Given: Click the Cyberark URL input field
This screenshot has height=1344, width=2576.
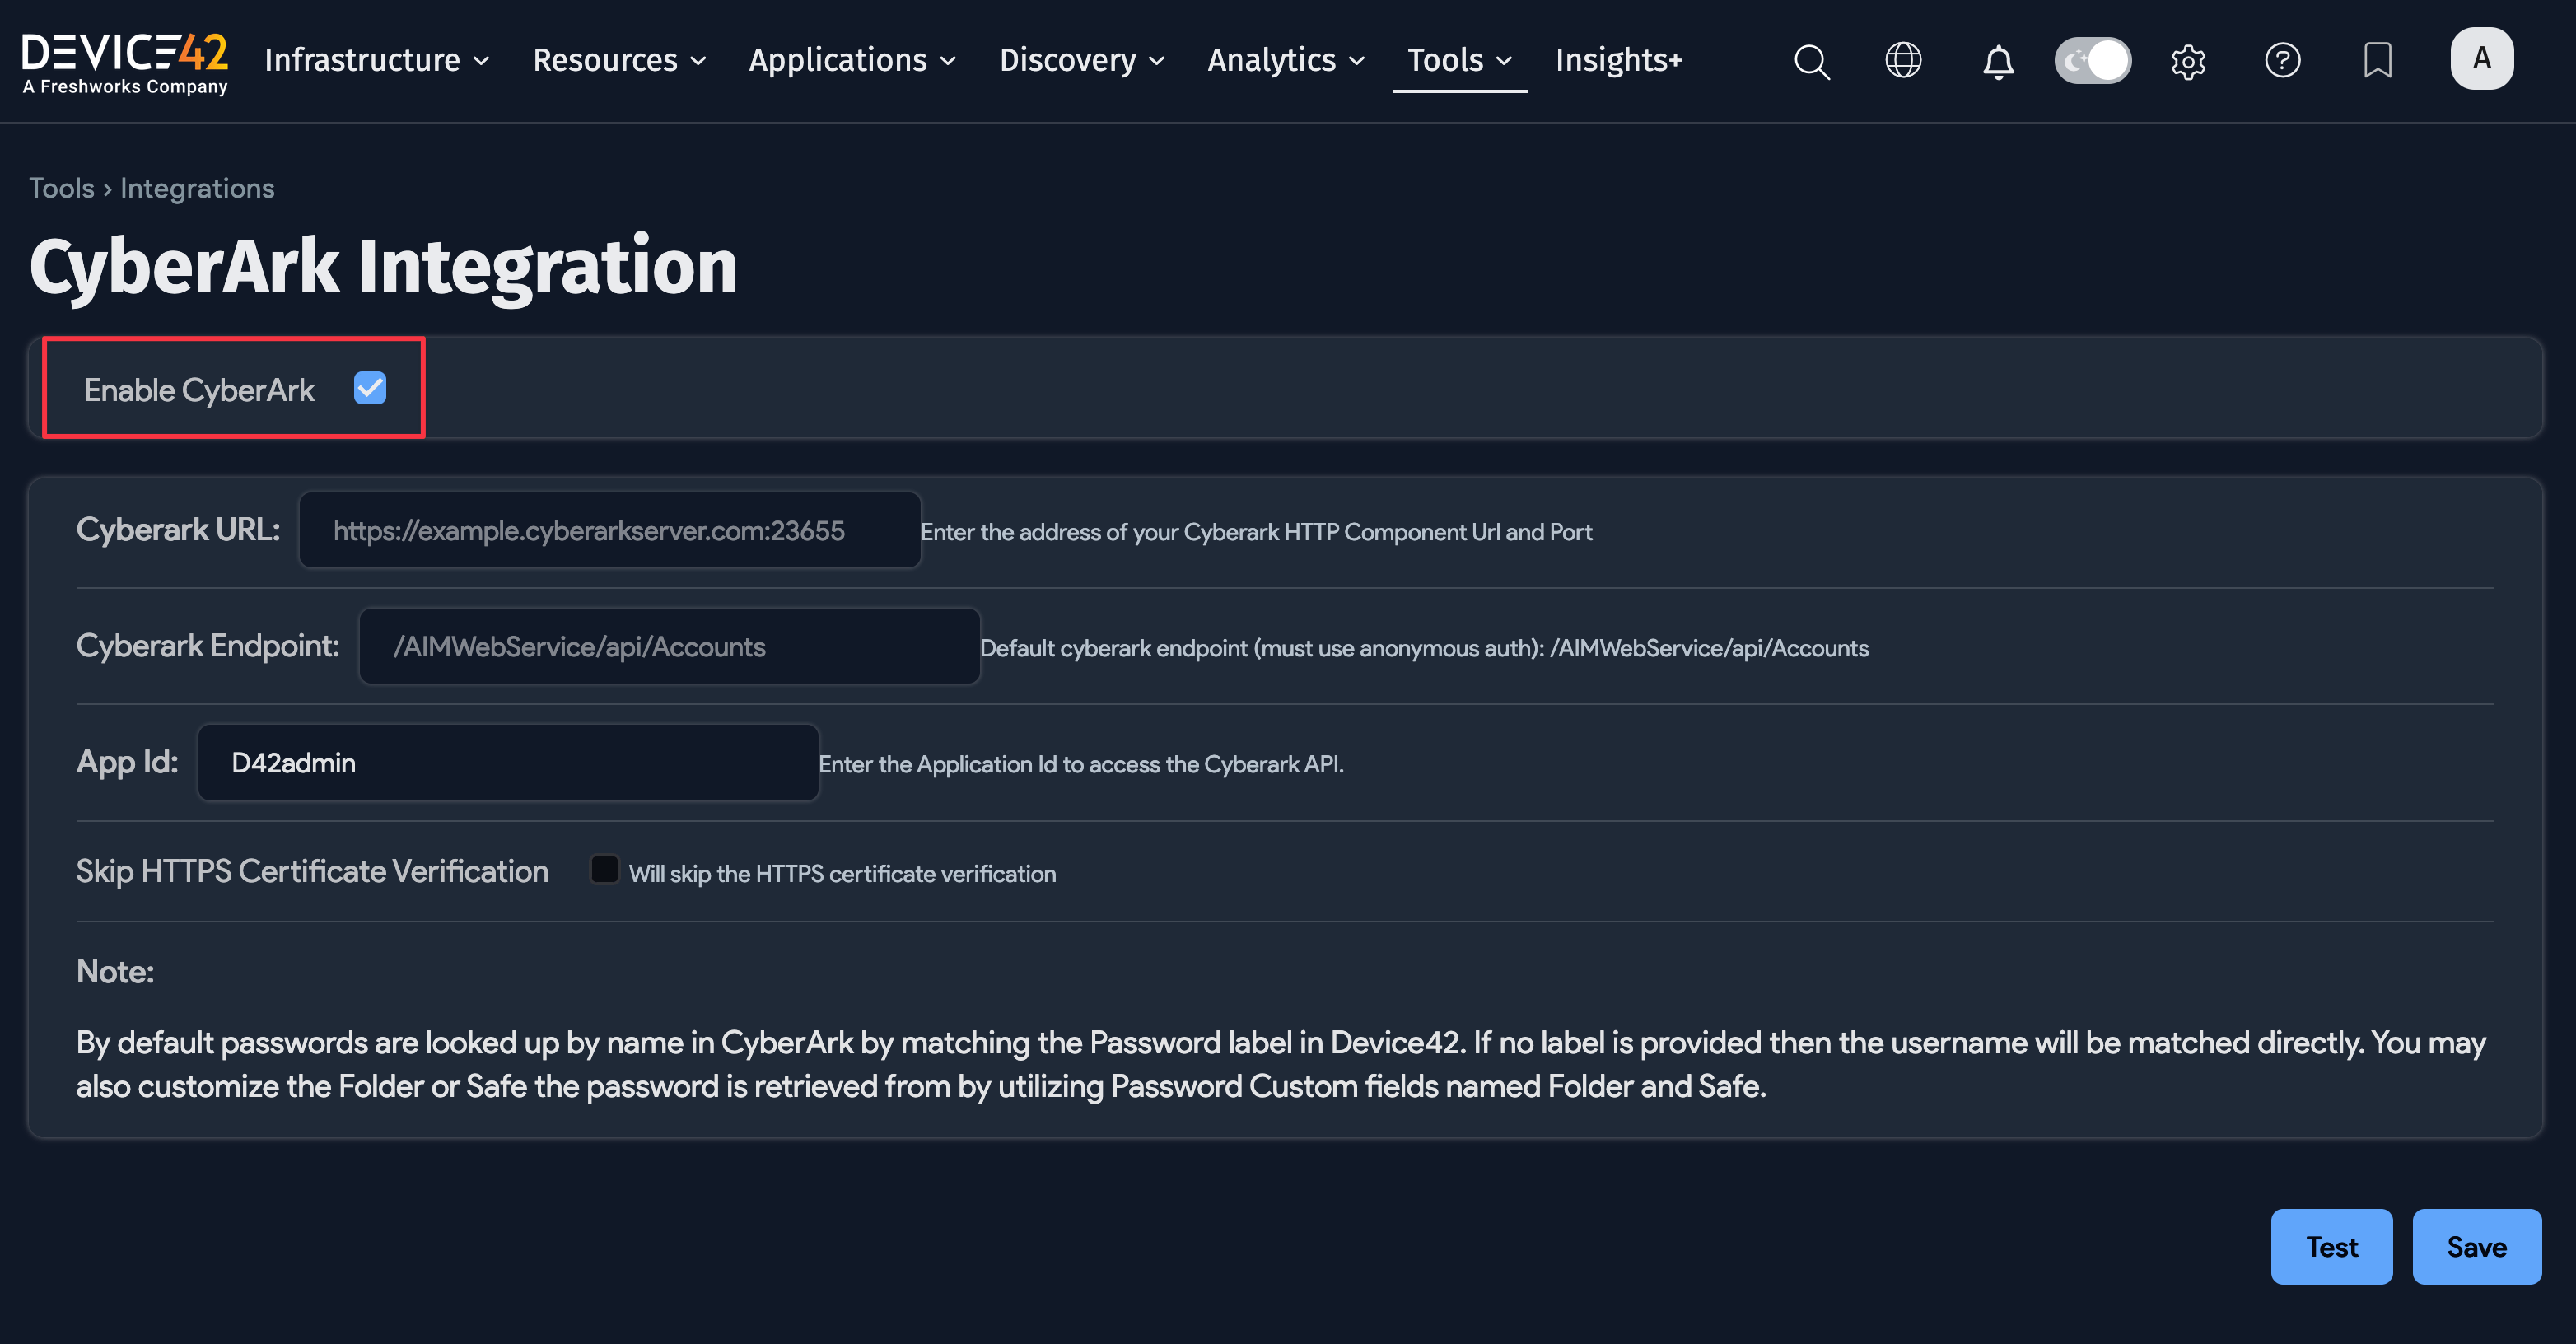Looking at the screenshot, I should pos(609,530).
